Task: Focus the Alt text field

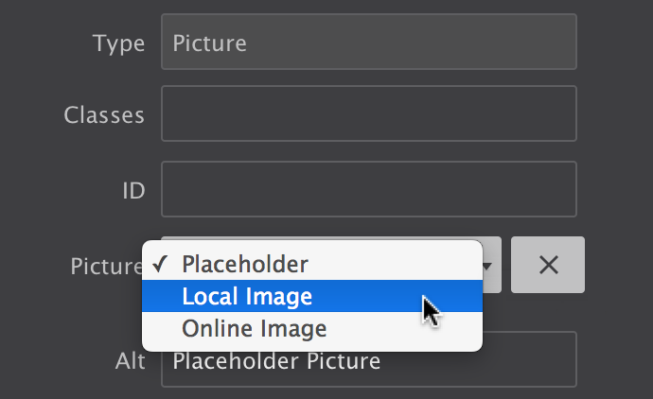Action: [x=368, y=360]
